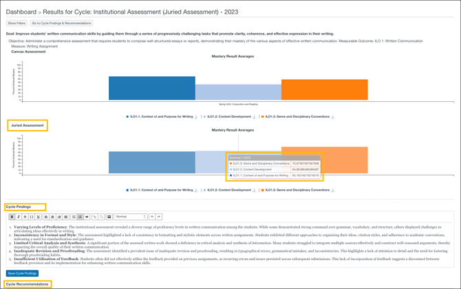
Task: Click 'Measure: Writing Assignment' text
Action: [34, 47]
